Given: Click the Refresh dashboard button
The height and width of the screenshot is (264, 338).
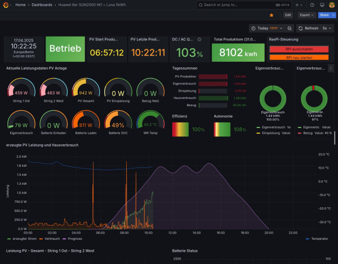Looking at the screenshot, I should point(308,28).
